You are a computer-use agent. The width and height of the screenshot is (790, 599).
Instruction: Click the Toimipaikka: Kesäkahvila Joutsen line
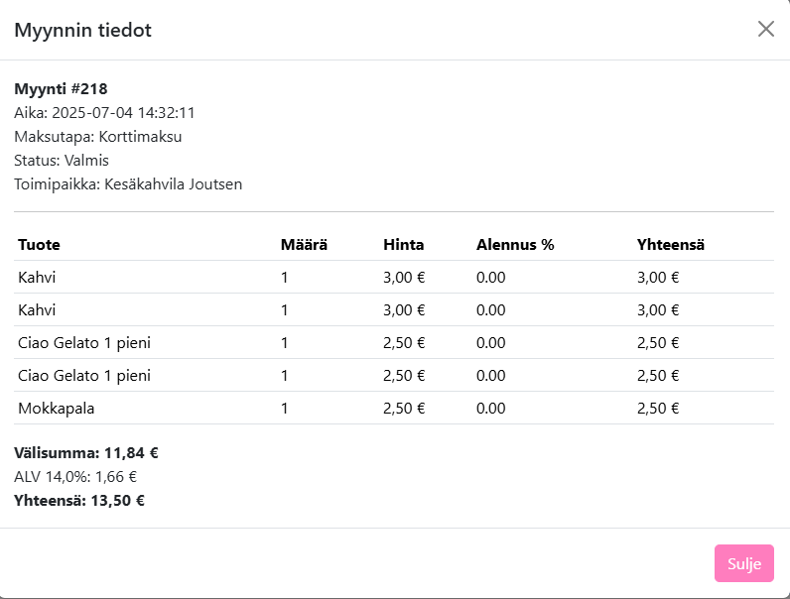pyautogui.click(x=128, y=184)
